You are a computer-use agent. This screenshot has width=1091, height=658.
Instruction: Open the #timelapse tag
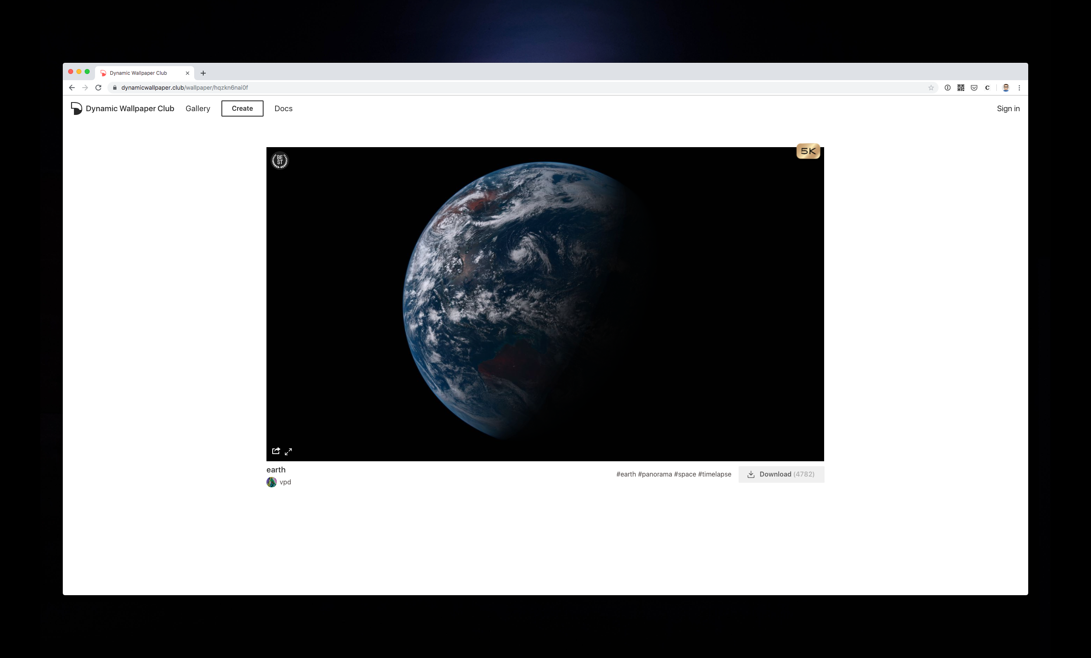click(714, 474)
